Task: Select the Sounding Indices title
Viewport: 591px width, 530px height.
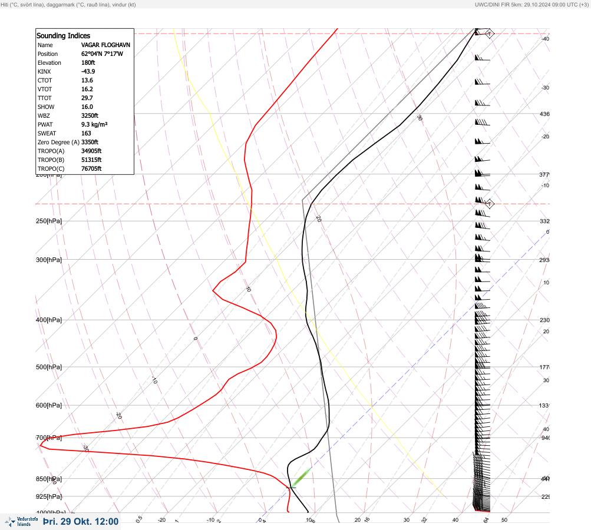Action: pyautogui.click(x=63, y=36)
